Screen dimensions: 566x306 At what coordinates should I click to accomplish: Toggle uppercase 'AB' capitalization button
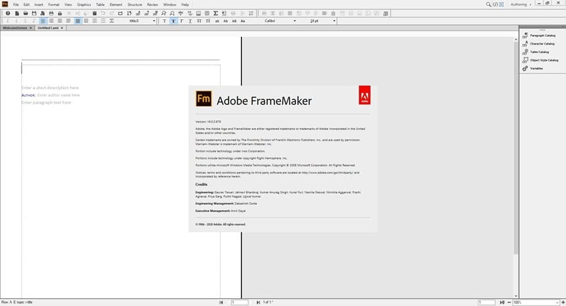(234, 21)
